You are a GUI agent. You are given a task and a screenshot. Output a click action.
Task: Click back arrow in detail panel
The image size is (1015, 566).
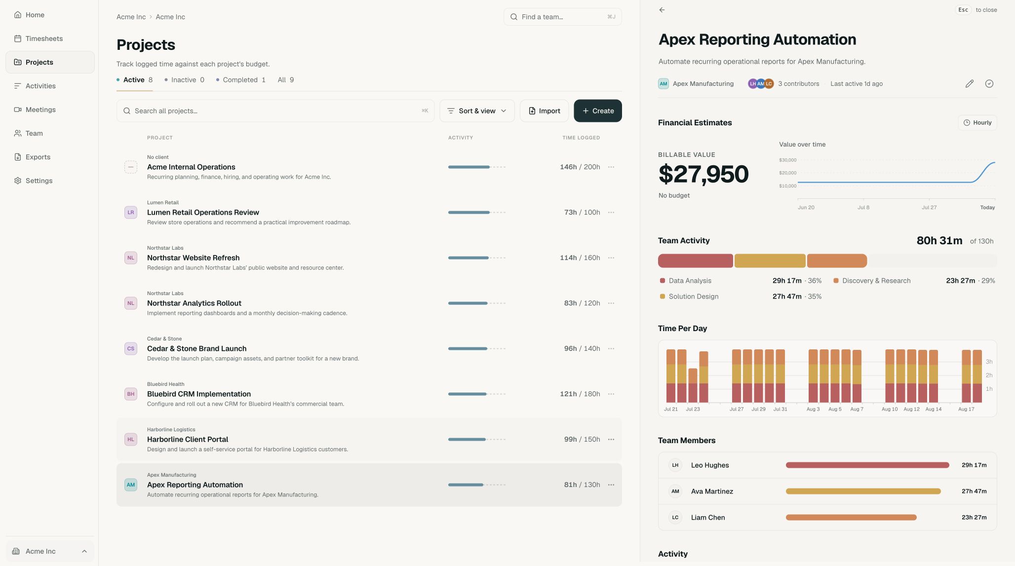point(662,10)
